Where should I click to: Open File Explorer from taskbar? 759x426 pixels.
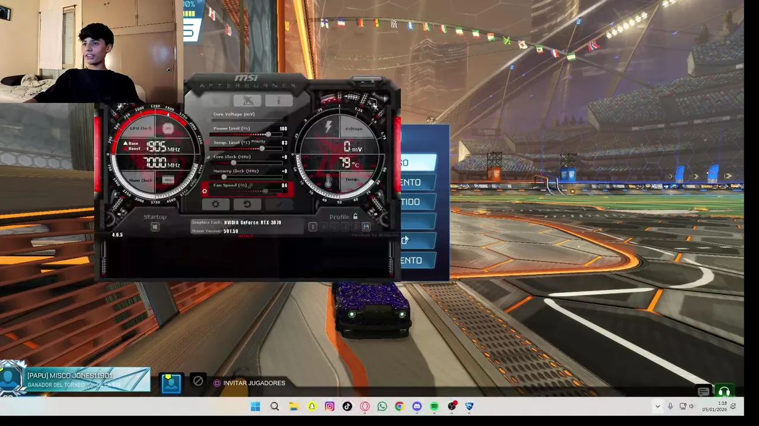coord(294,406)
